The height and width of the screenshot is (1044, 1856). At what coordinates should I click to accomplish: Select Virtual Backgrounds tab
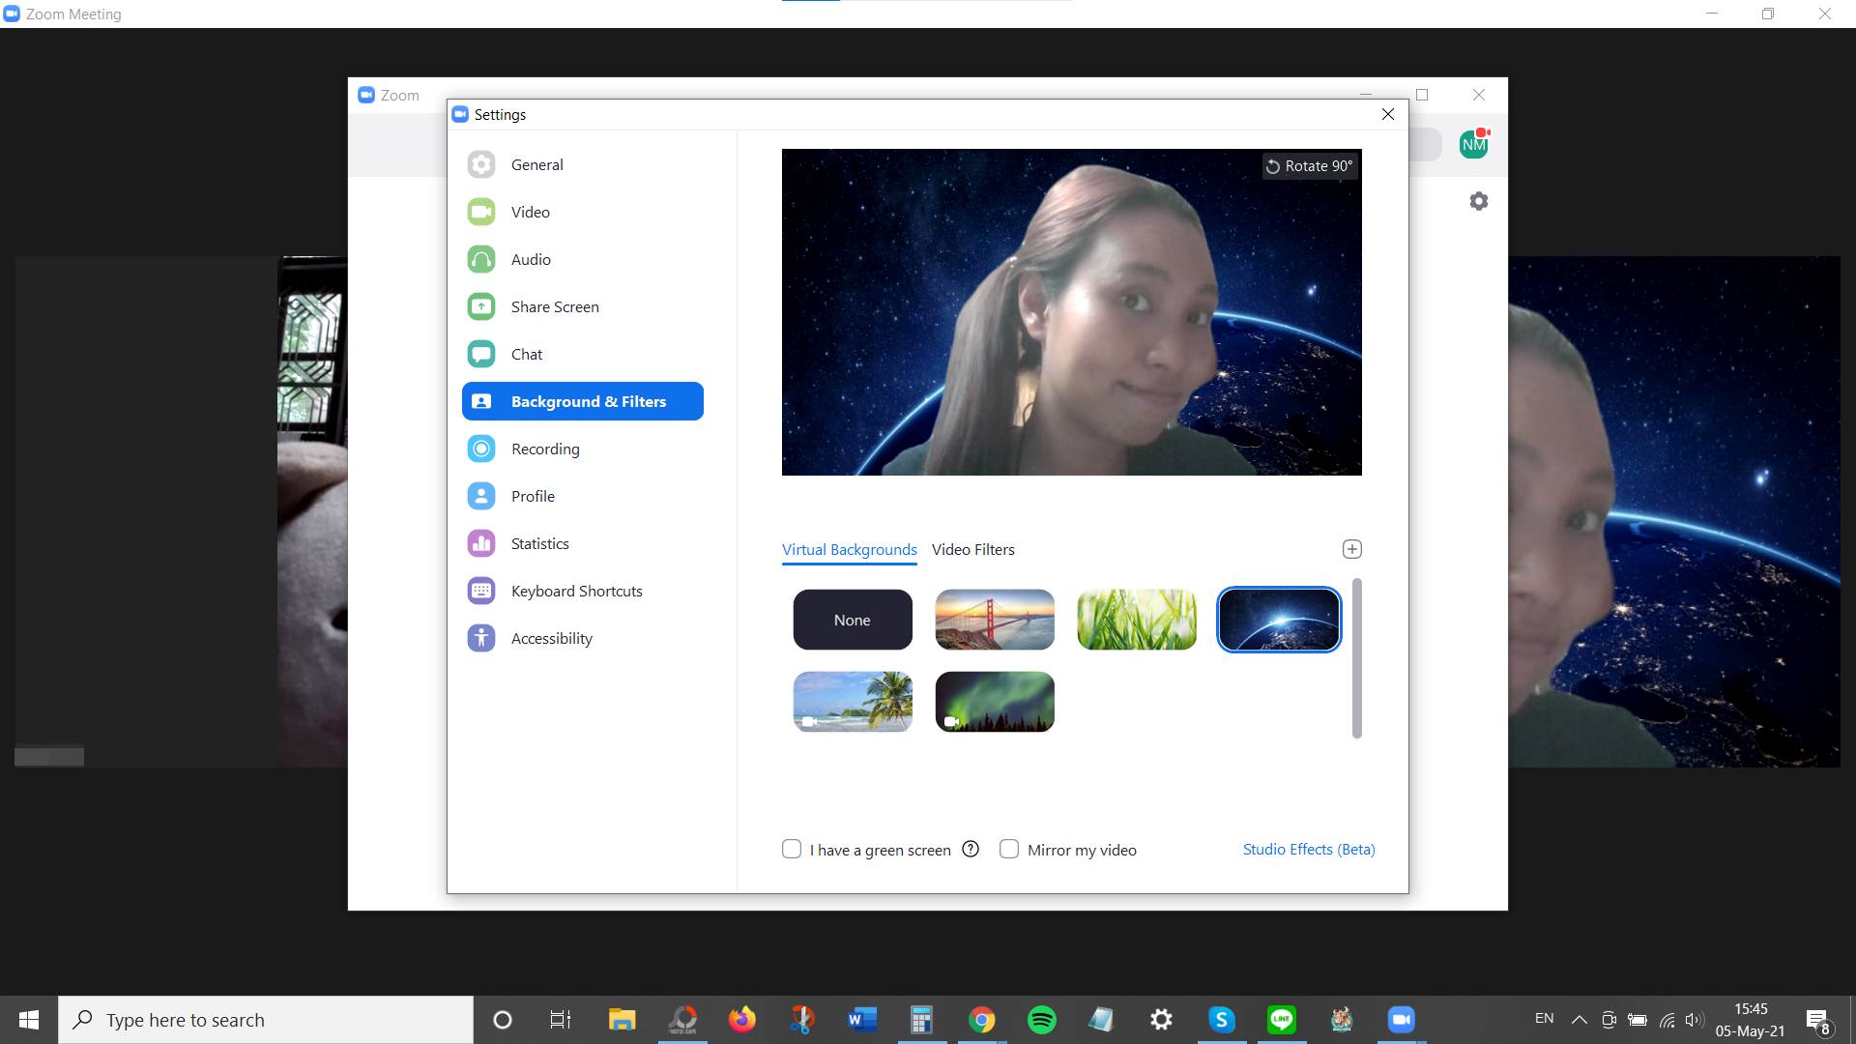(849, 549)
